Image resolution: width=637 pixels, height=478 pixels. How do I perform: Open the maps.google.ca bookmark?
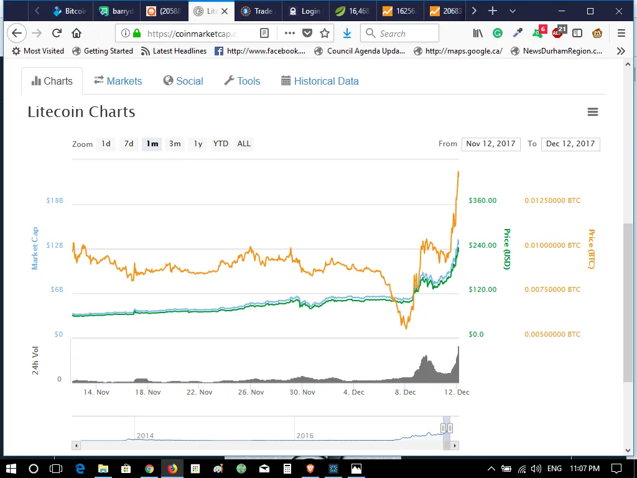pyautogui.click(x=458, y=51)
